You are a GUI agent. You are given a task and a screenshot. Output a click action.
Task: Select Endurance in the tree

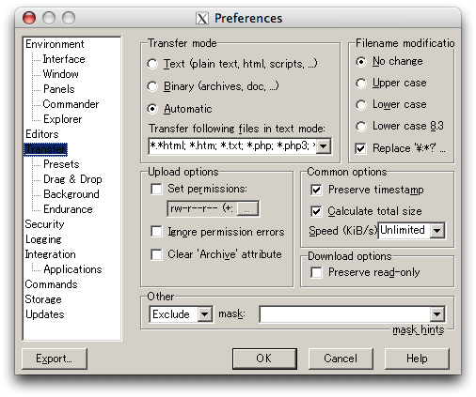pyautogui.click(x=68, y=209)
